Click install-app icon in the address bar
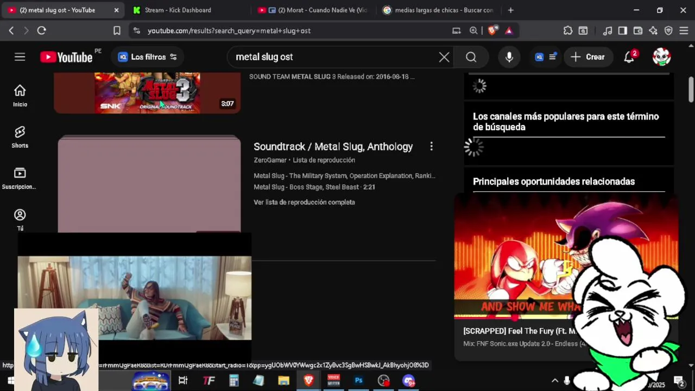Image resolution: width=695 pixels, height=391 pixels. [457, 31]
